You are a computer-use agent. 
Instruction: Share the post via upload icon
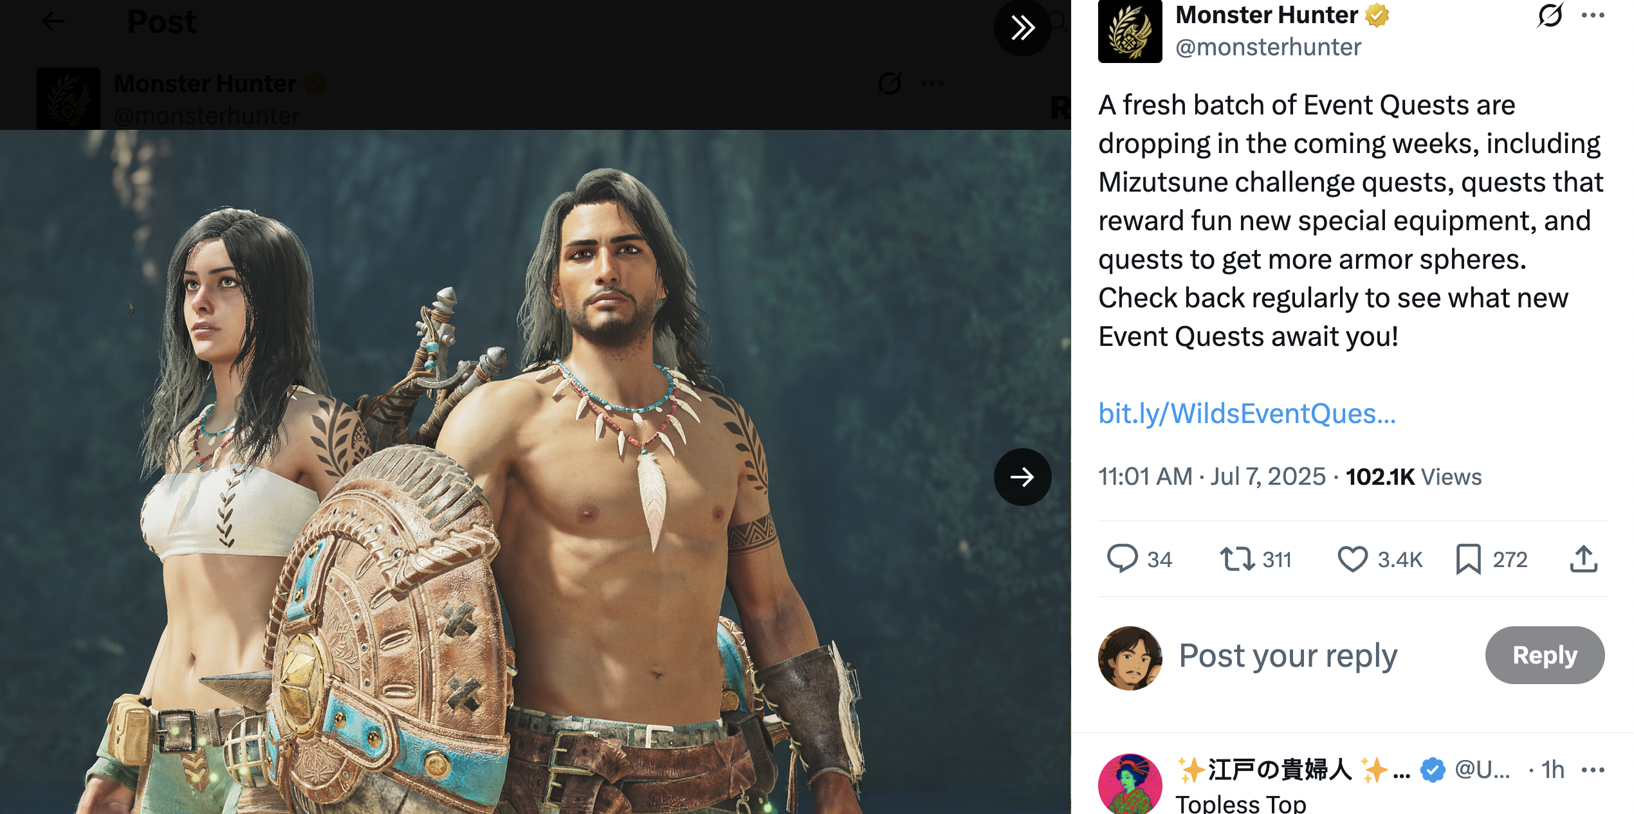(1583, 558)
